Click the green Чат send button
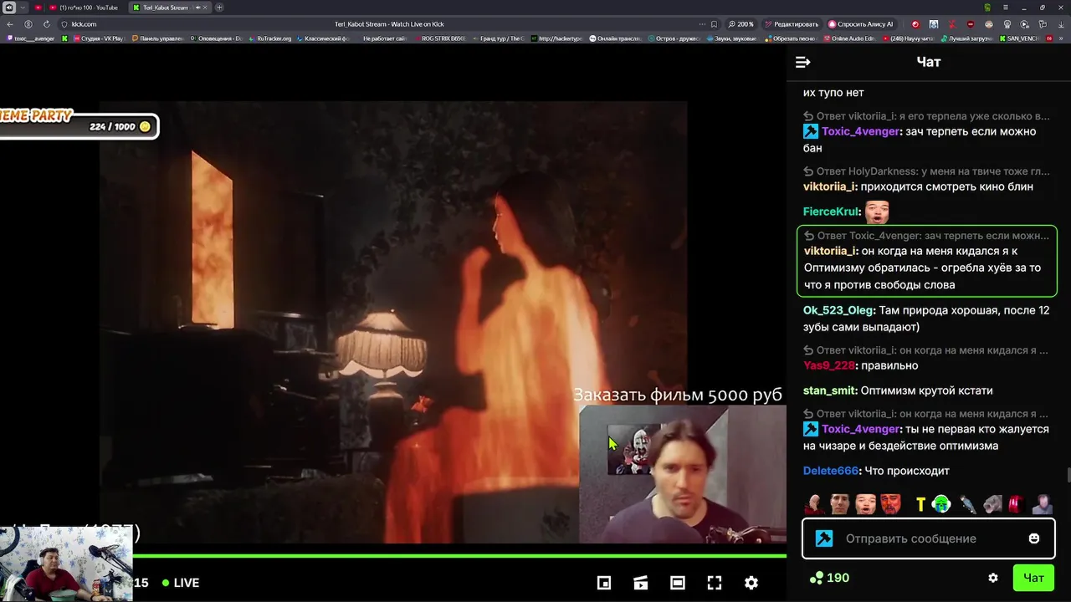The image size is (1071, 602). [x=1033, y=578]
